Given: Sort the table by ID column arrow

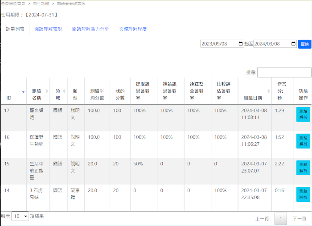Looking at the screenshot, I should [x=23, y=92].
